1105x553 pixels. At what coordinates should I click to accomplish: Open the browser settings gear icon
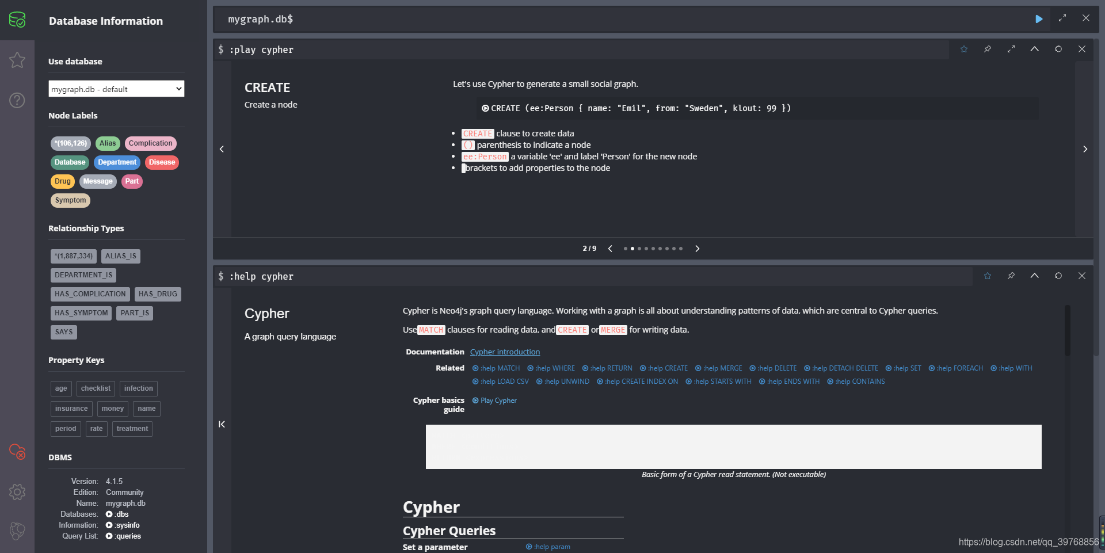(x=17, y=492)
